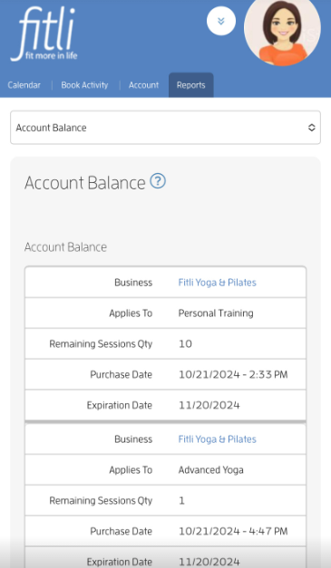Select the Reports tab
Screen dimensions: 331x568
(x=191, y=85)
